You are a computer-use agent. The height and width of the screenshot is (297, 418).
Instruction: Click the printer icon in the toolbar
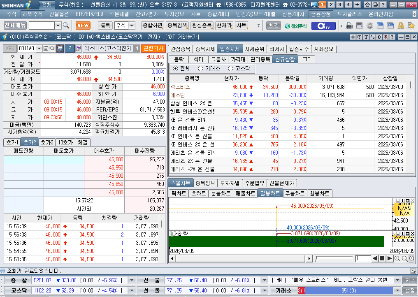coord(349,26)
